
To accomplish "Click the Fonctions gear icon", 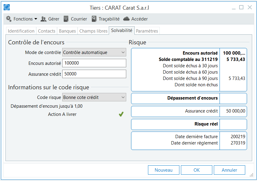I will tap(9, 19).
